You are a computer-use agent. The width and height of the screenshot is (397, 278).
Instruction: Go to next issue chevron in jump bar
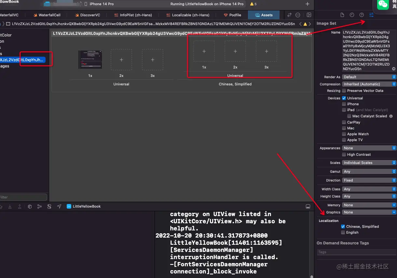point(310,24)
